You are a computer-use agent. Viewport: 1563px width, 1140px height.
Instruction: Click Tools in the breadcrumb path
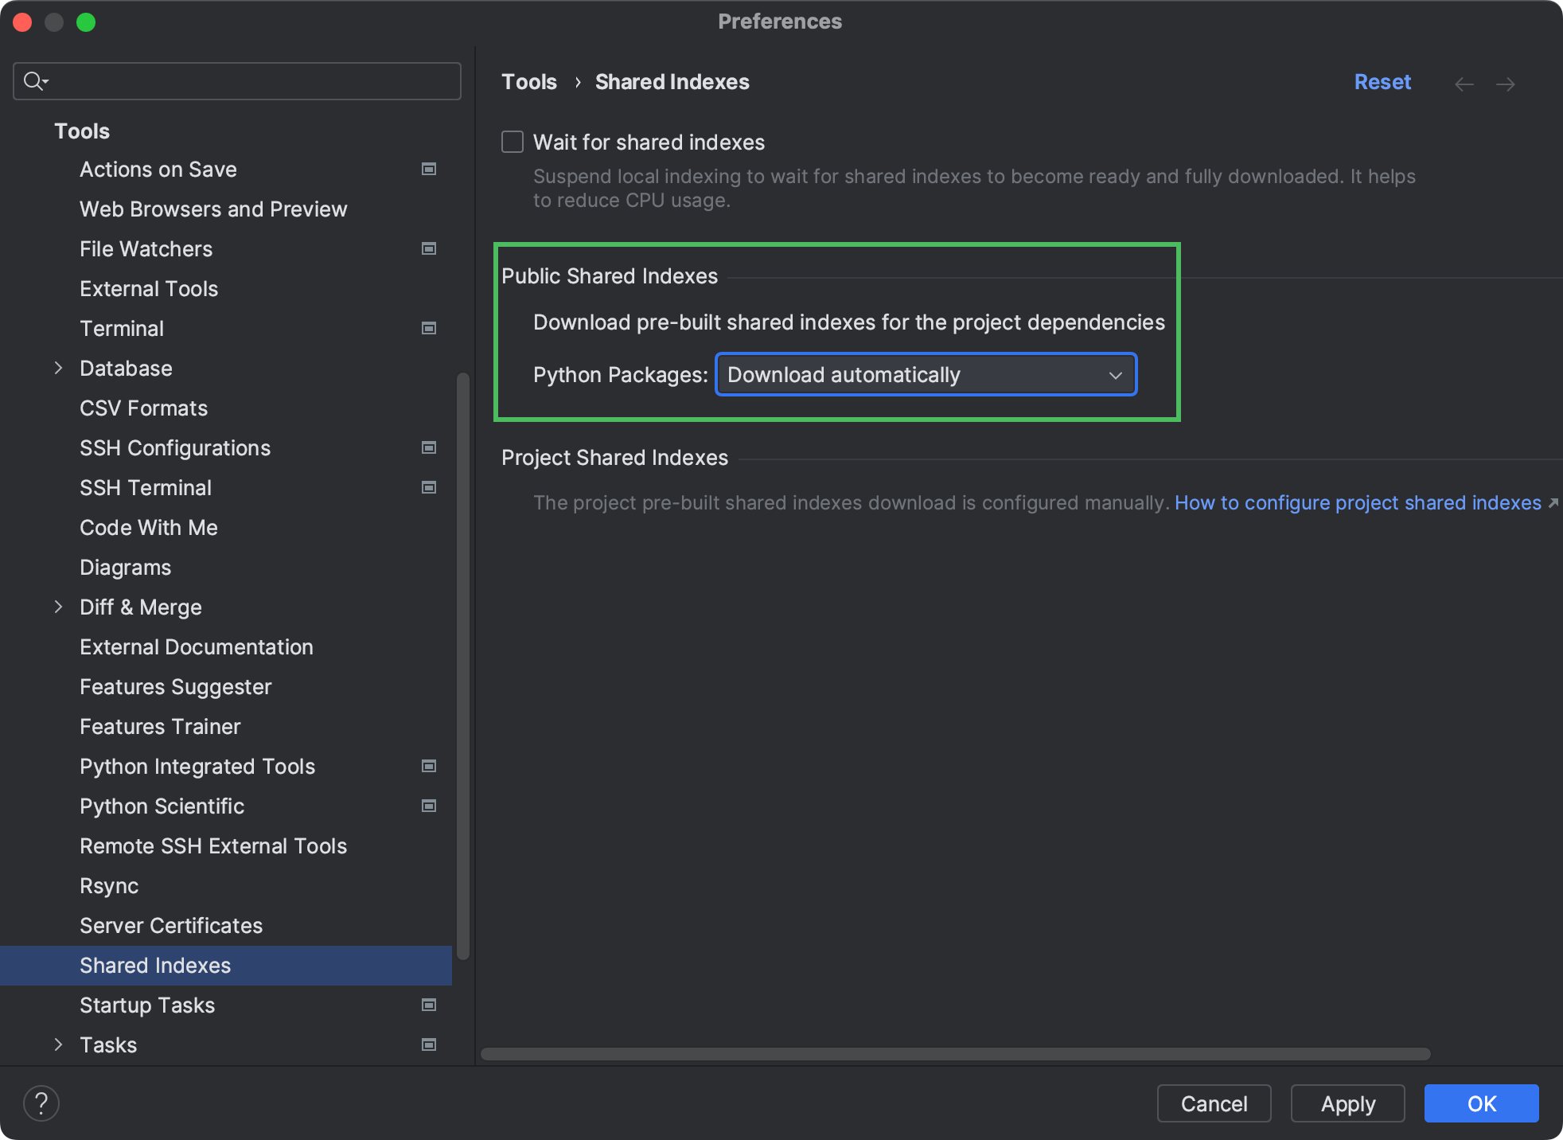pos(528,81)
